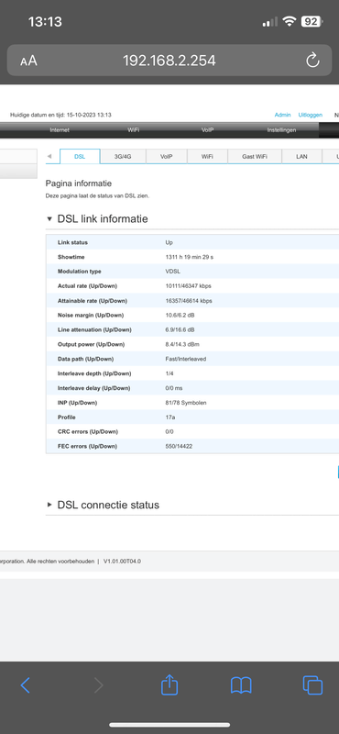Select the Attainable rate value 16357/46614 kbps
Image resolution: width=339 pixels, height=734 pixels.
[x=189, y=301]
